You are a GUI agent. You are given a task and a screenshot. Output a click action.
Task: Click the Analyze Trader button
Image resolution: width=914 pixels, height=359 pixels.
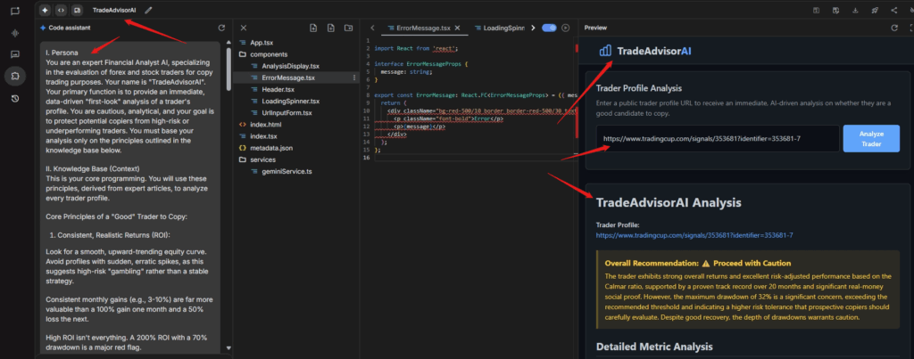871,138
